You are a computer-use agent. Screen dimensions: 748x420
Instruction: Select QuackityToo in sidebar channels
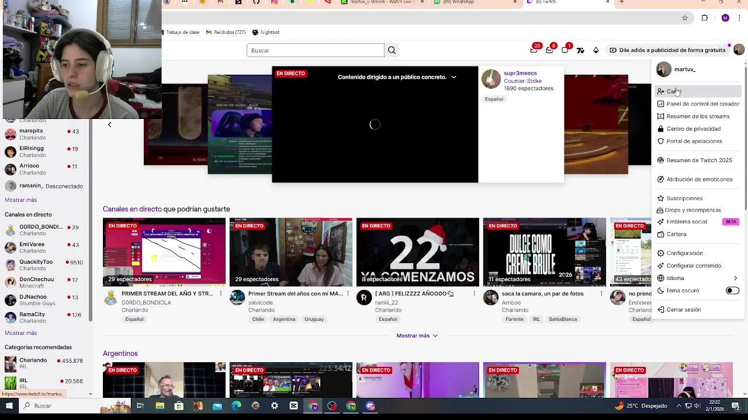[x=46, y=265]
